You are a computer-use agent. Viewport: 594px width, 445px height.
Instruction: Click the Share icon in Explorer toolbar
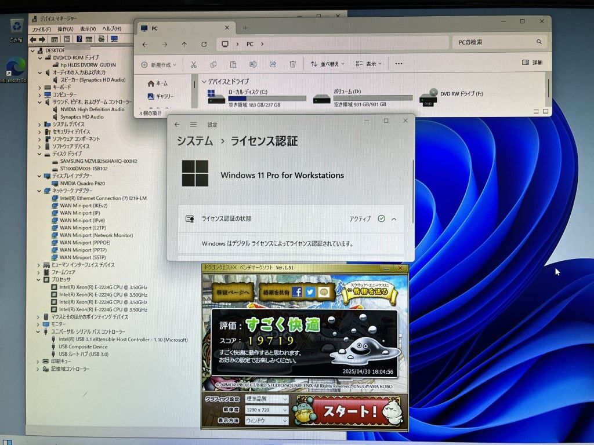coord(273,64)
